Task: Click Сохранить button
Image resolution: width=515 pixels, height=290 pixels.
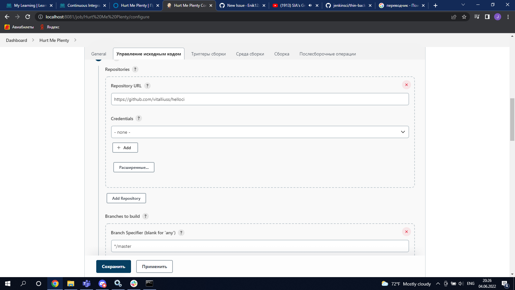Action: (114, 266)
